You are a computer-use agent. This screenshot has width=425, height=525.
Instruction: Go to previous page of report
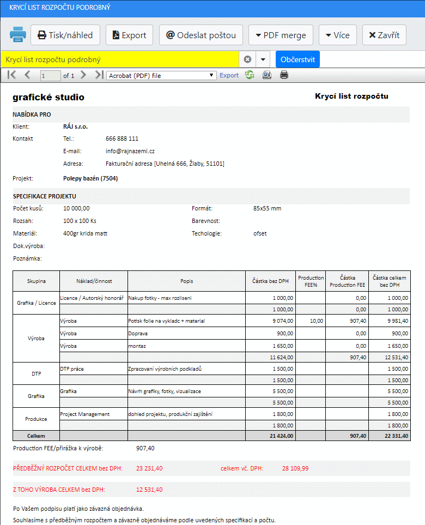[x=27, y=75]
